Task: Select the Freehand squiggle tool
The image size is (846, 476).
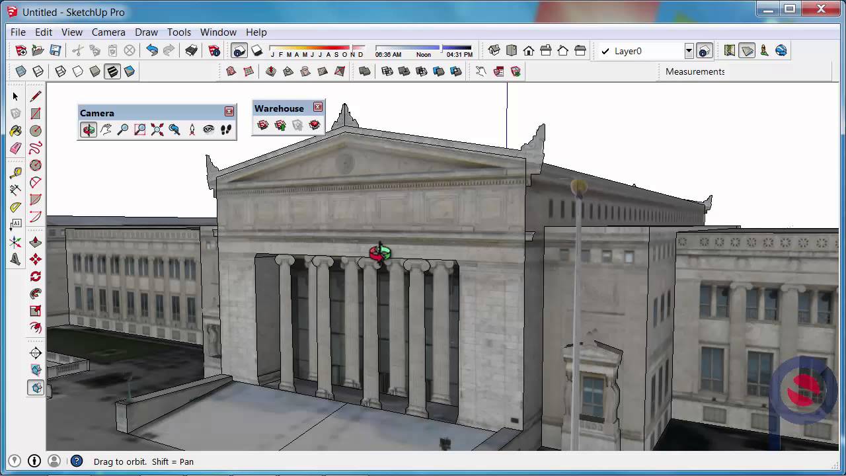Action: click(36, 148)
